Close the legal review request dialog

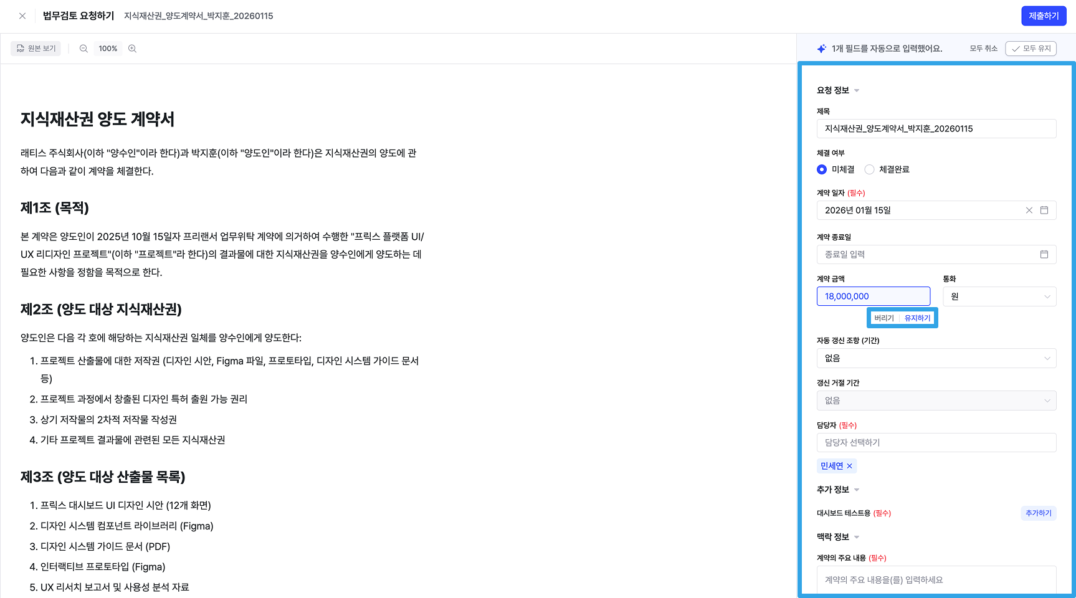tap(22, 16)
